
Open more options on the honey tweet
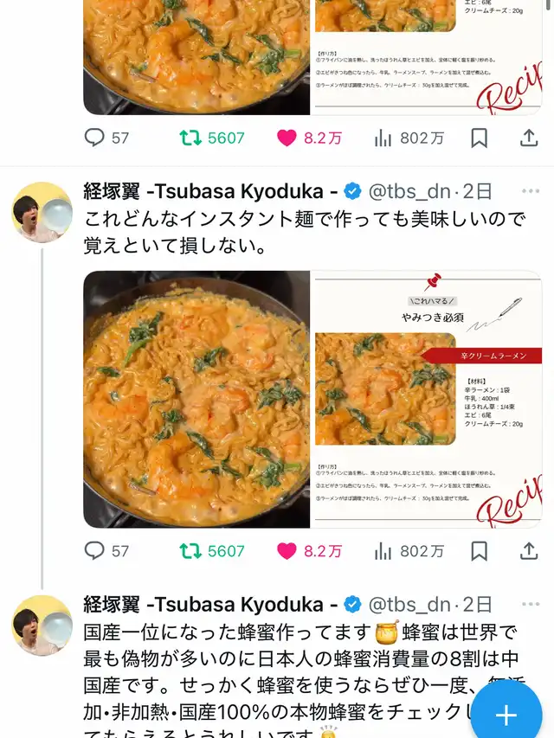pyautogui.click(x=531, y=604)
